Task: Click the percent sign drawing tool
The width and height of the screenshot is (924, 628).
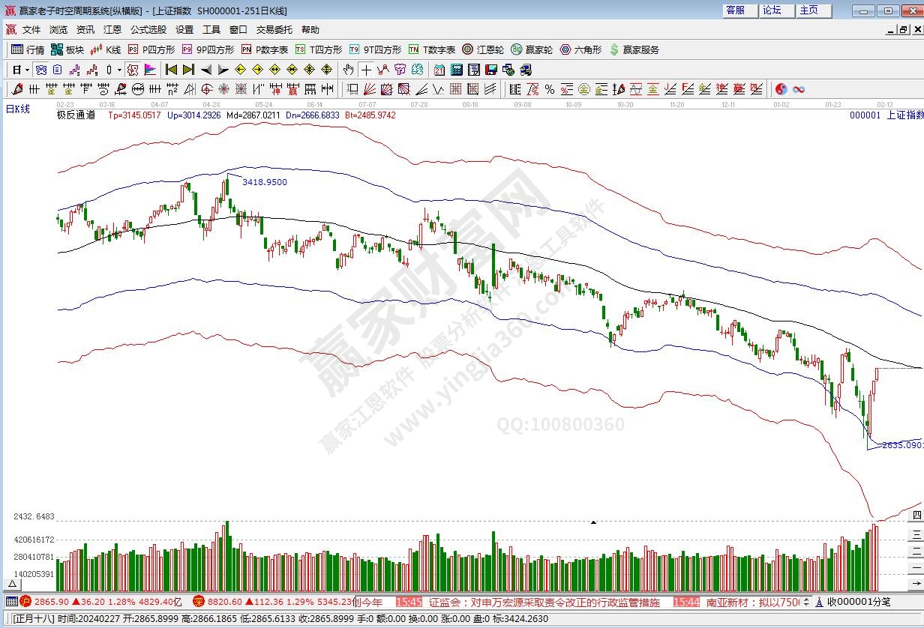Action: [550, 89]
